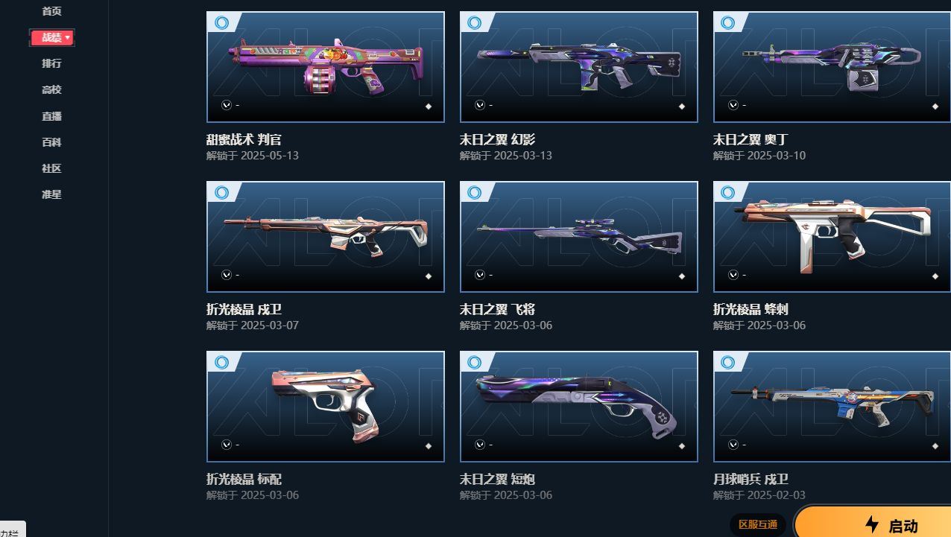Click the VP currency icon on 末日之翼 幻影 card

coord(481,106)
